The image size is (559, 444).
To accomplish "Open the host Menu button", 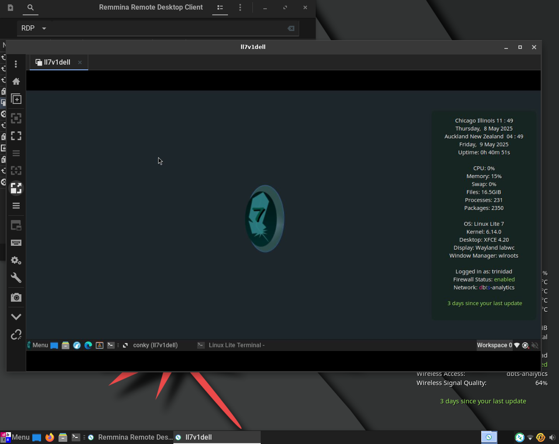I will pos(15,437).
